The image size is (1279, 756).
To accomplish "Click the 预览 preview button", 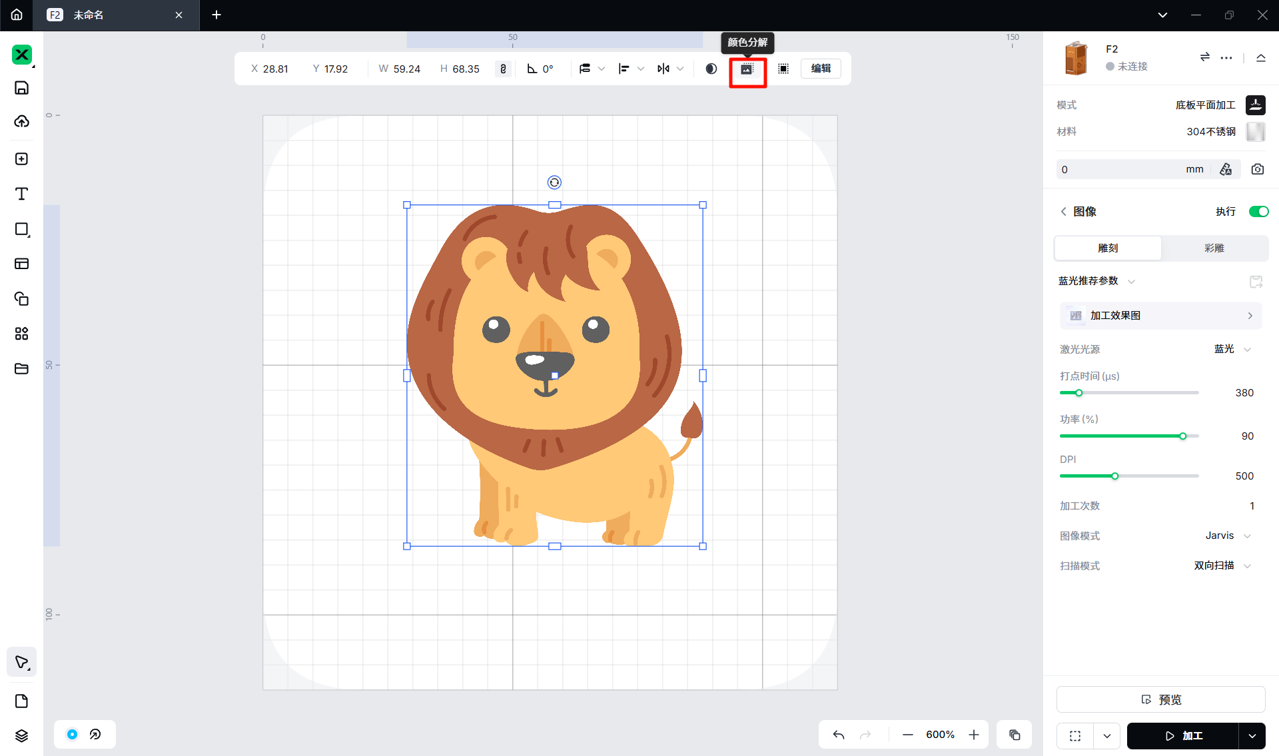I will pos(1160,699).
